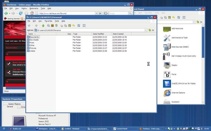Click Getting Started bookmark in Firefox
The height and width of the screenshot is (131, 211).
12,19
